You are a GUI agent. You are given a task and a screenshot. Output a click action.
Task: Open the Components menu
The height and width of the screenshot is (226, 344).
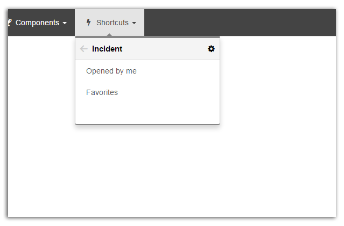click(x=38, y=23)
